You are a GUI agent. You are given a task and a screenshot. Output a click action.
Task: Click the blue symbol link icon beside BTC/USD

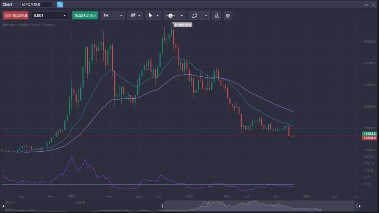coord(60,4)
